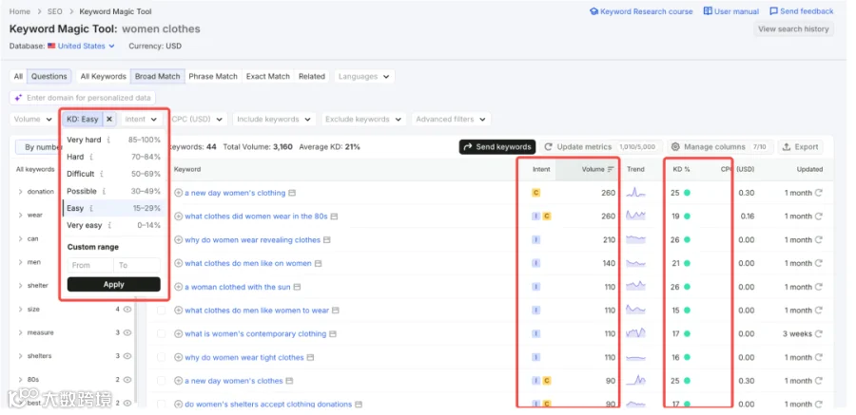Viewport: 856px width, 415px height.
Task: Click the United States flag icon
Action: [51, 47]
